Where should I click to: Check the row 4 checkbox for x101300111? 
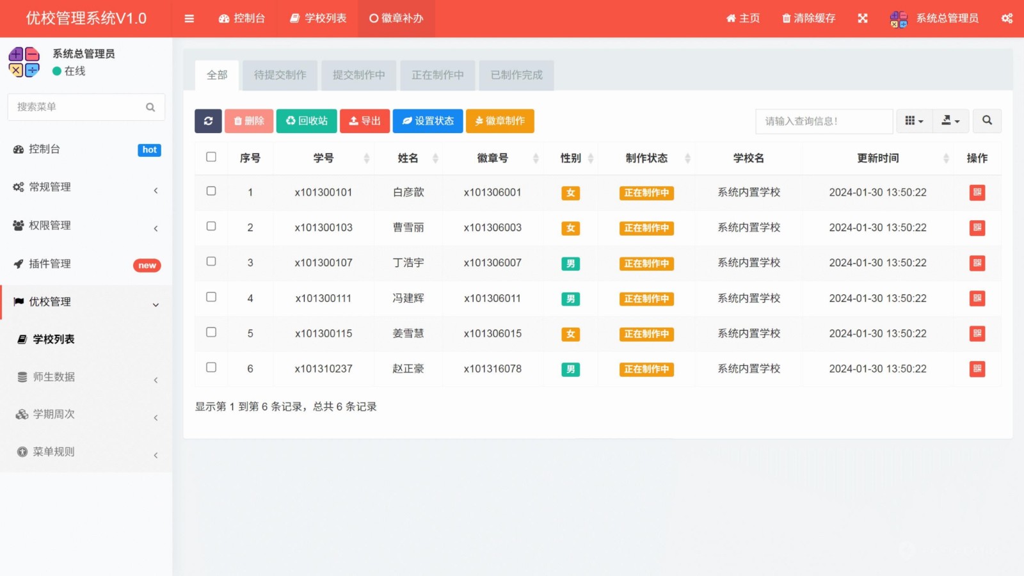211,297
